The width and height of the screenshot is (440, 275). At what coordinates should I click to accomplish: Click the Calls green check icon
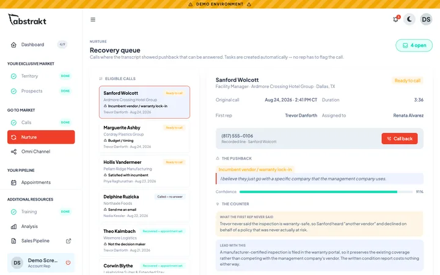point(13,122)
